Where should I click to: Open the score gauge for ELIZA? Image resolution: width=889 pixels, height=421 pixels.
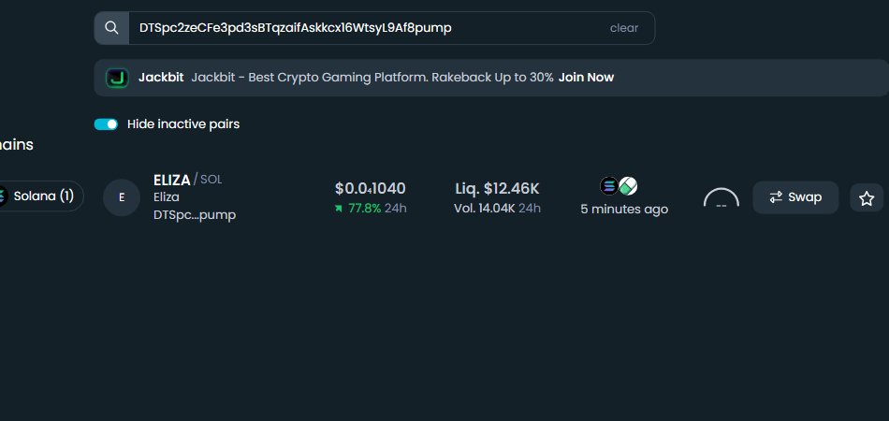[x=721, y=197]
